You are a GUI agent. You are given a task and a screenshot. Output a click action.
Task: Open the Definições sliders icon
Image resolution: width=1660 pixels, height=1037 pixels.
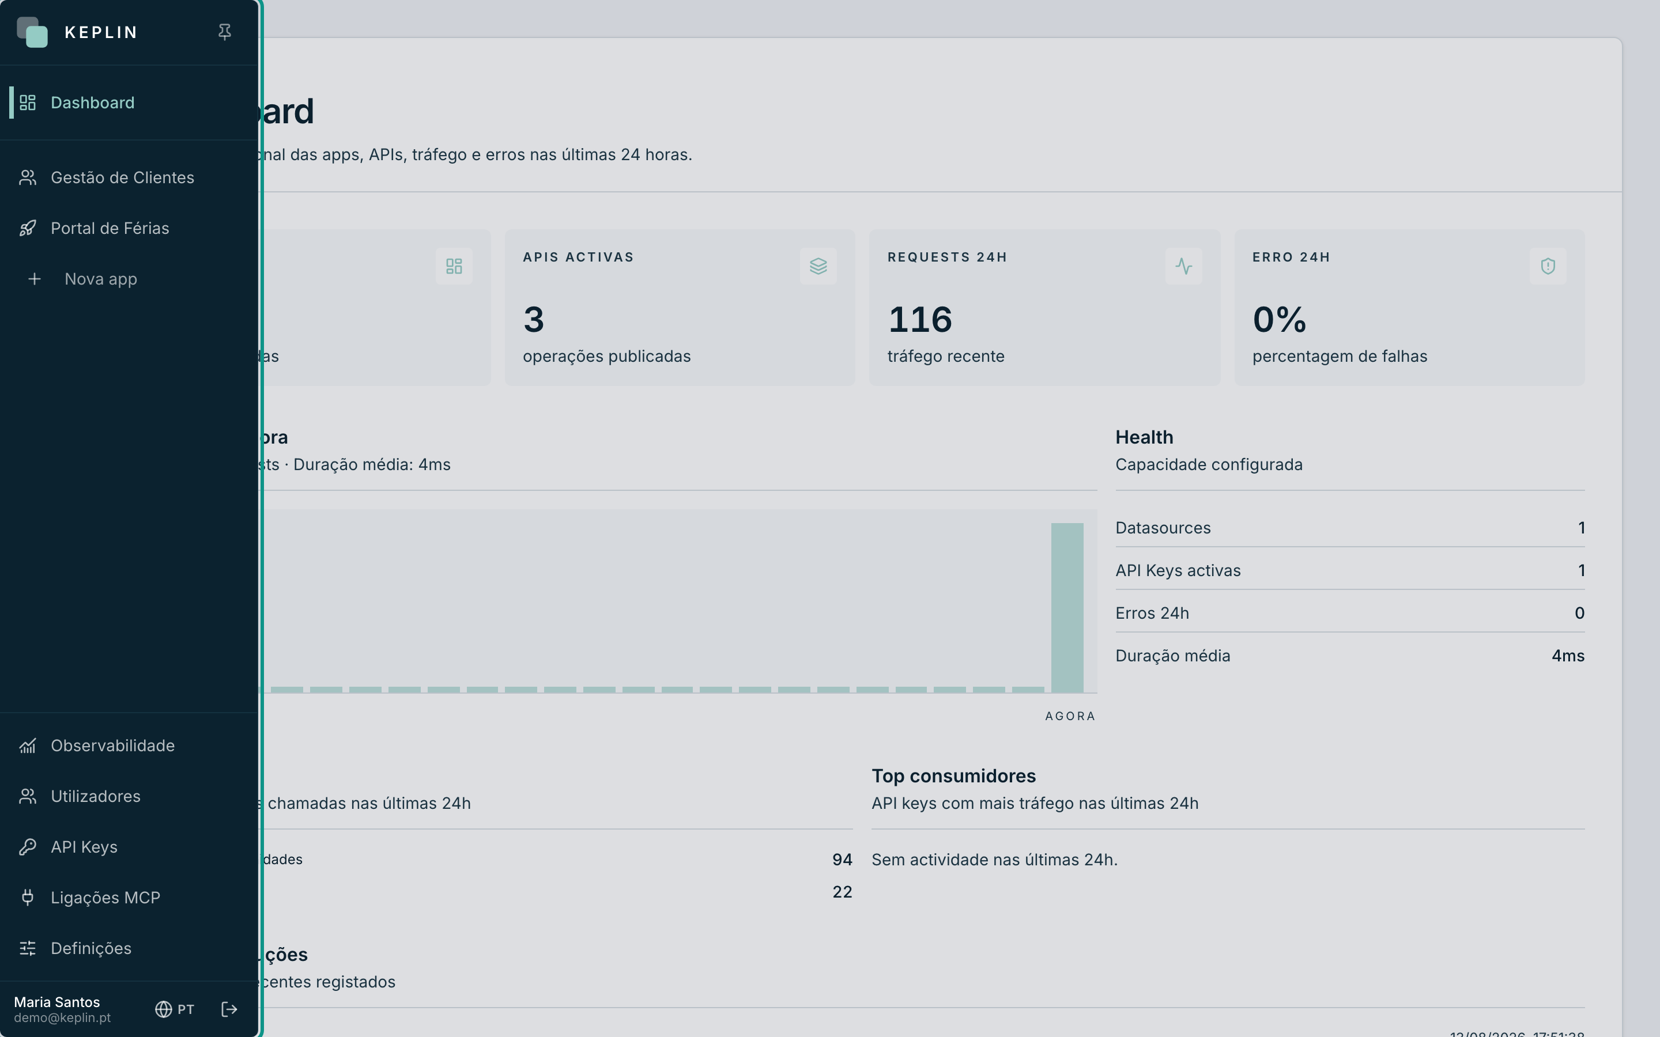(x=28, y=948)
